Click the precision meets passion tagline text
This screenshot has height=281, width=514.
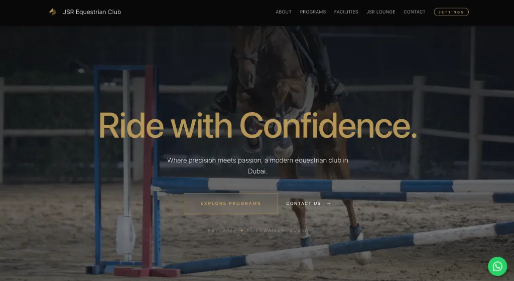258,165
